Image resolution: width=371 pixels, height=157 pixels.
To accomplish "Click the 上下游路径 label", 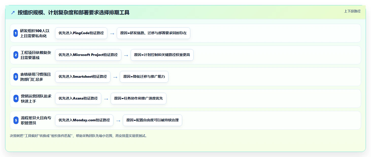I will [x=352, y=11].
